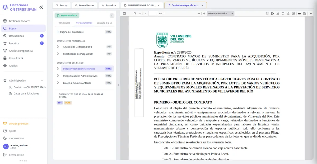The image size is (317, 164).
Task: Click the PCAP document tag
Action: click(68, 103)
